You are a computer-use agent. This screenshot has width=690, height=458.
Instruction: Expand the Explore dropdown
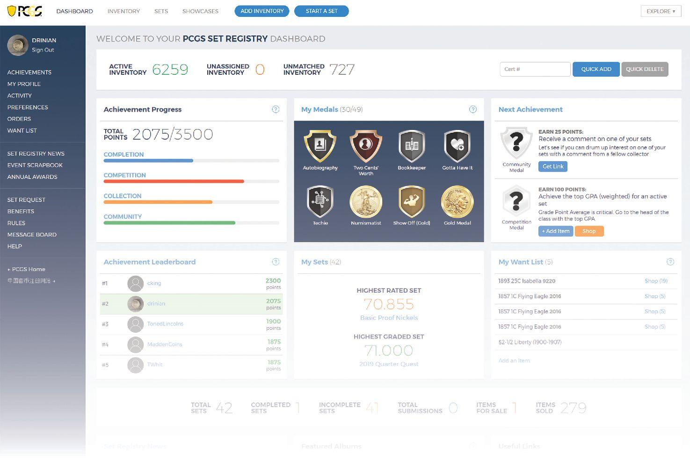point(661,11)
